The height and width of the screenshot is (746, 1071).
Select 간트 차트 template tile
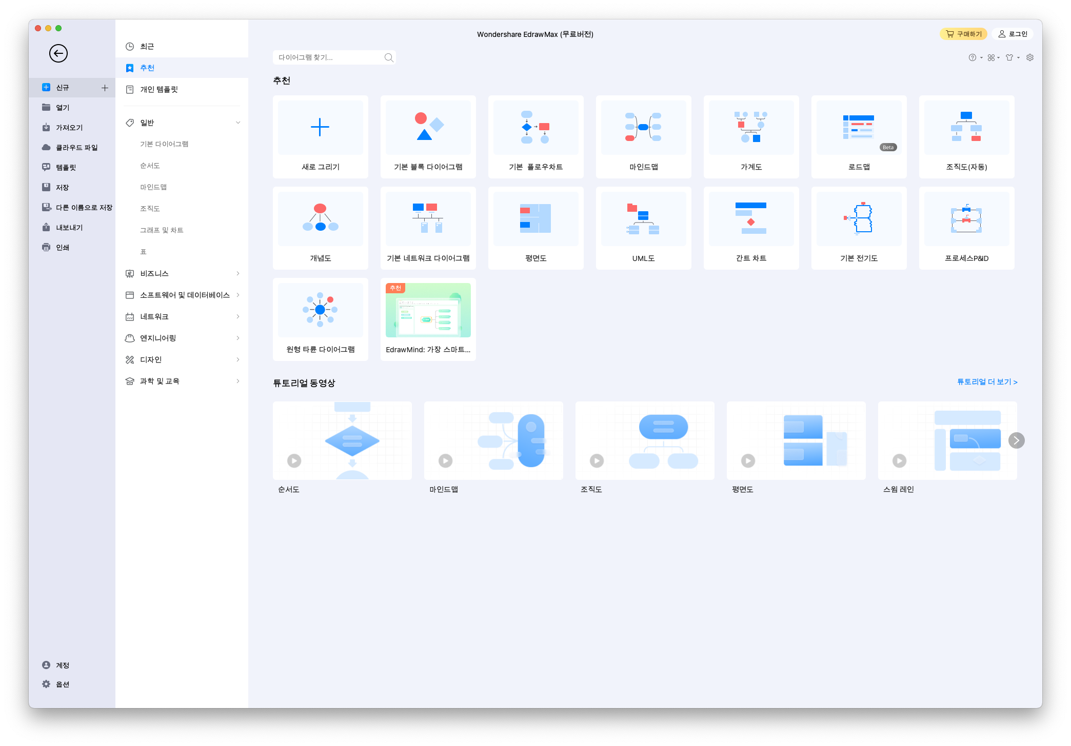[751, 228]
